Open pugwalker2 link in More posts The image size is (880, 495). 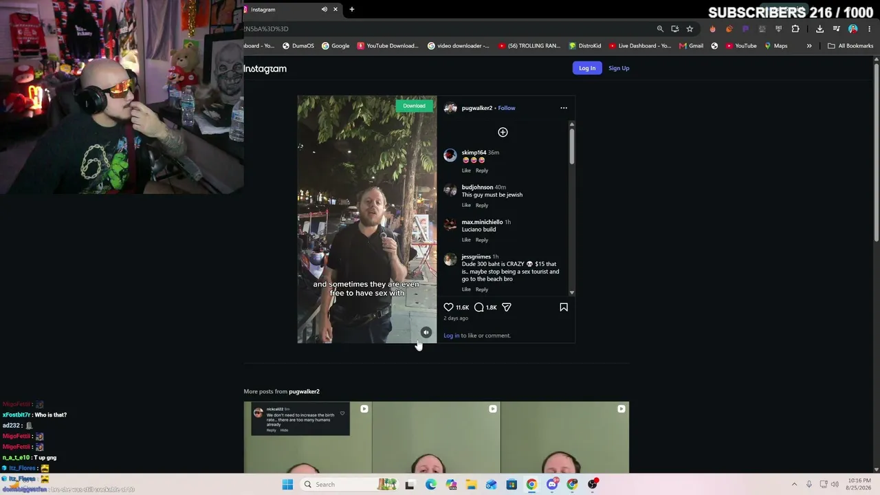pyautogui.click(x=304, y=391)
